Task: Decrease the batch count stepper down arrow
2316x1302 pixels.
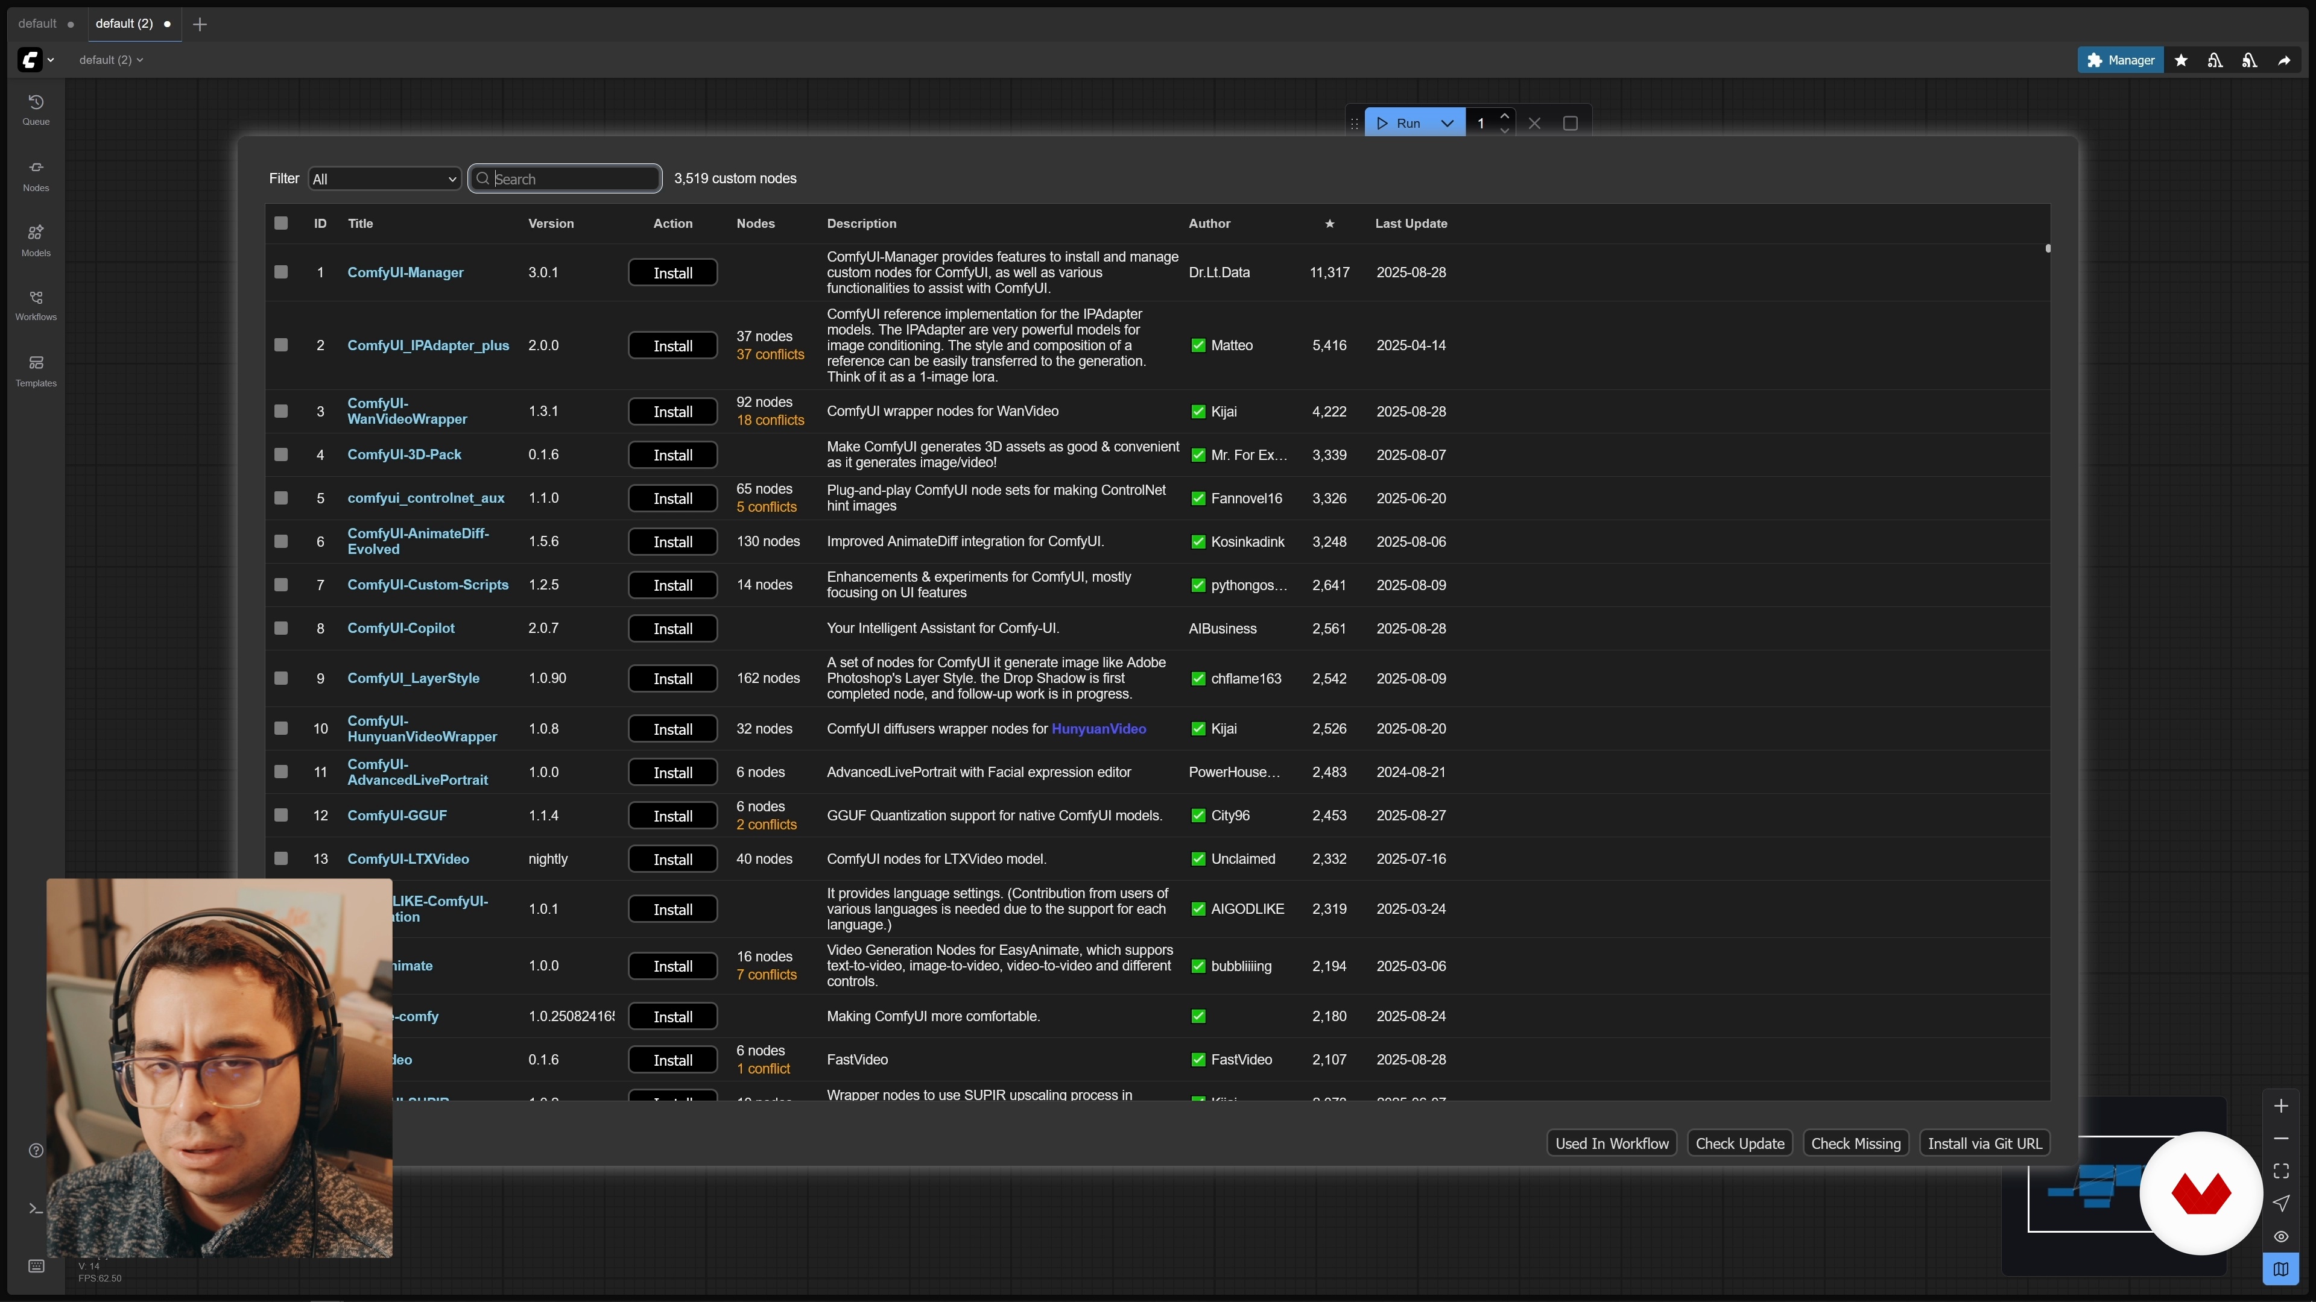Action: point(1504,130)
